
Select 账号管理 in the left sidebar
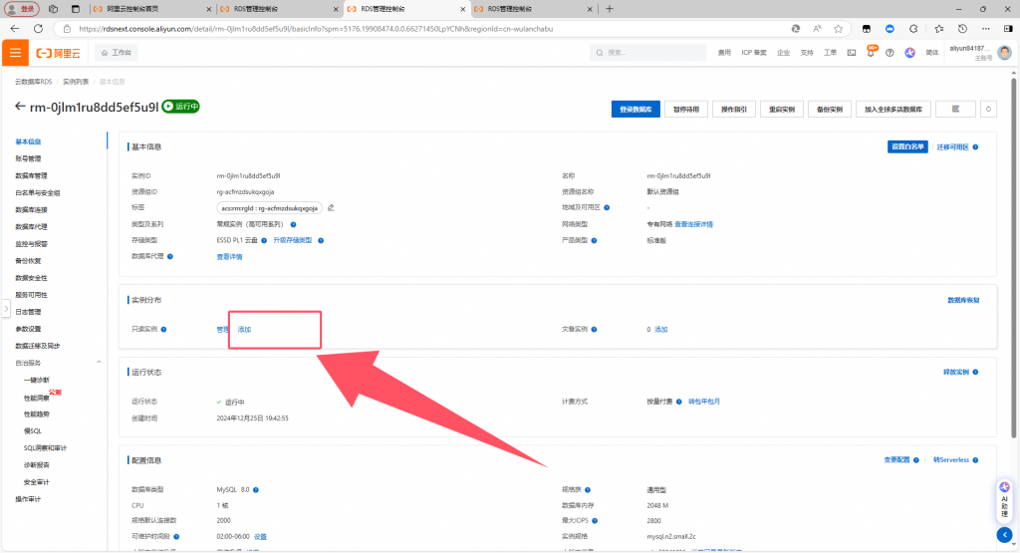28,158
